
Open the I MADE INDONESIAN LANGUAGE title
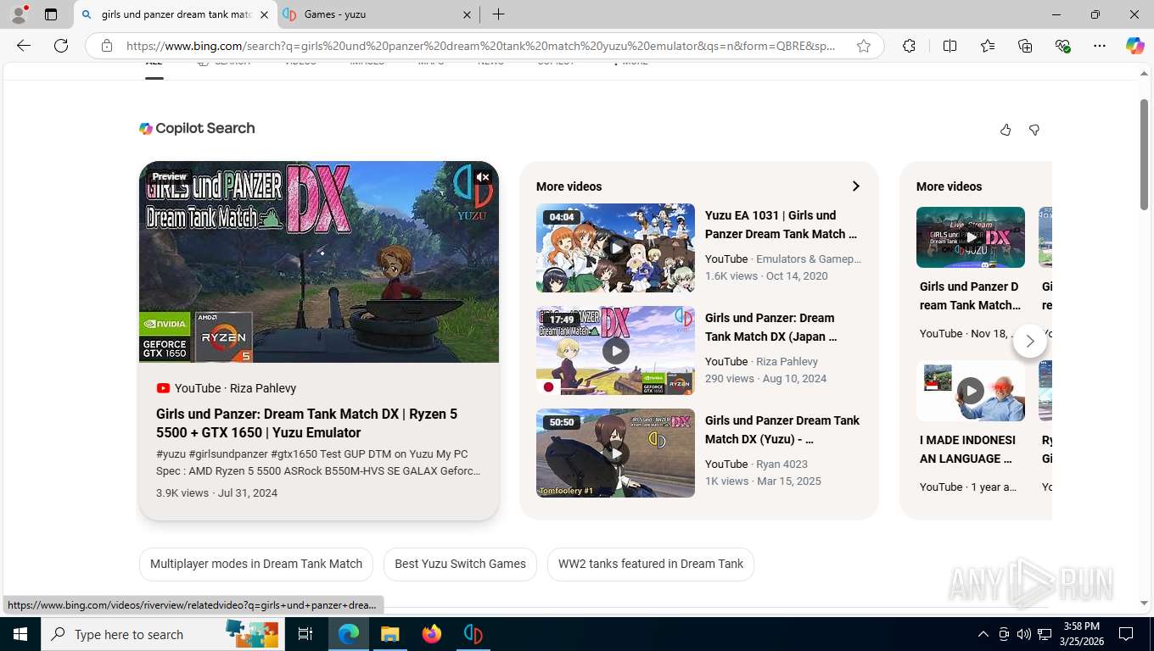[x=967, y=449]
